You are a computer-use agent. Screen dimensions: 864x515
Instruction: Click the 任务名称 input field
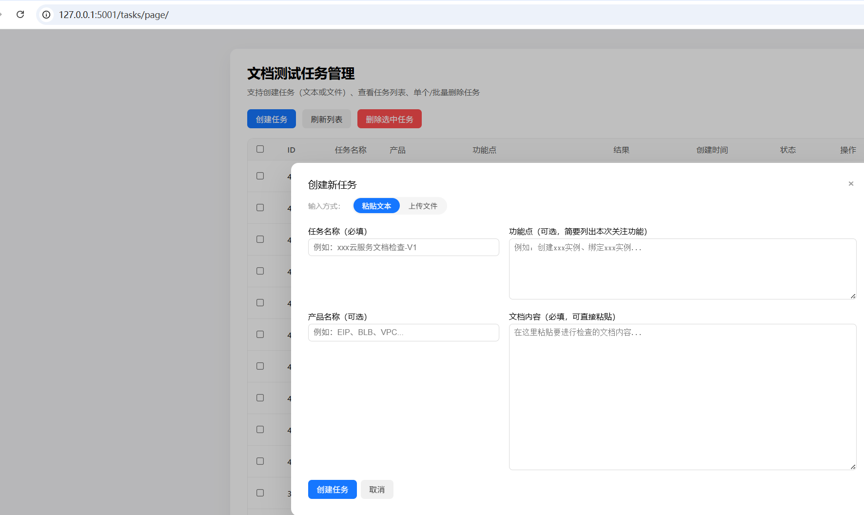coord(403,247)
